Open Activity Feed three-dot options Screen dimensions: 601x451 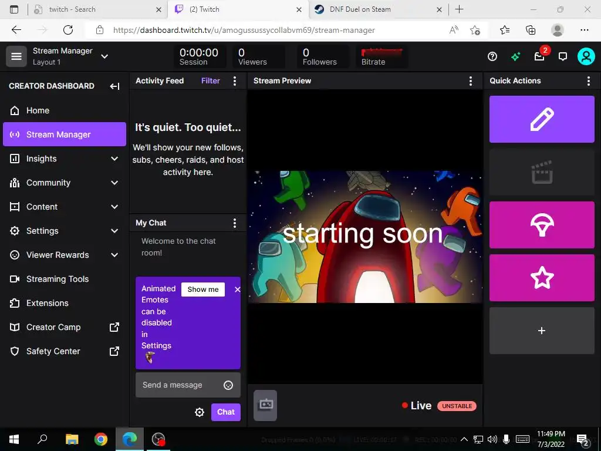coord(235,80)
